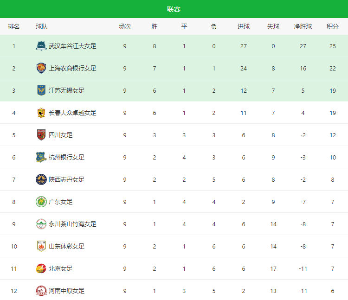Select the 河南中原女足 team badge
Viewport: 348px width, 300px height.
[41, 291]
